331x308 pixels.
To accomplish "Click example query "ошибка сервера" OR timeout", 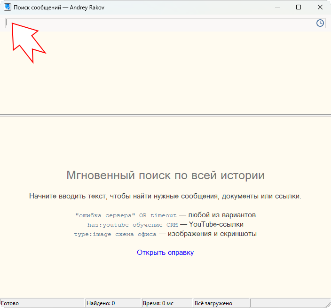I will click(x=126, y=215).
